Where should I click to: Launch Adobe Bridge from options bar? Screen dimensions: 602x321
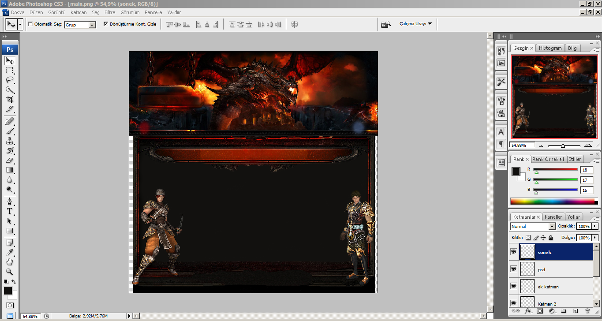(385, 24)
